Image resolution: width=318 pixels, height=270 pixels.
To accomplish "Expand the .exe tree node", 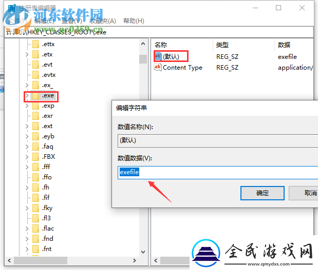I will coord(27,95).
